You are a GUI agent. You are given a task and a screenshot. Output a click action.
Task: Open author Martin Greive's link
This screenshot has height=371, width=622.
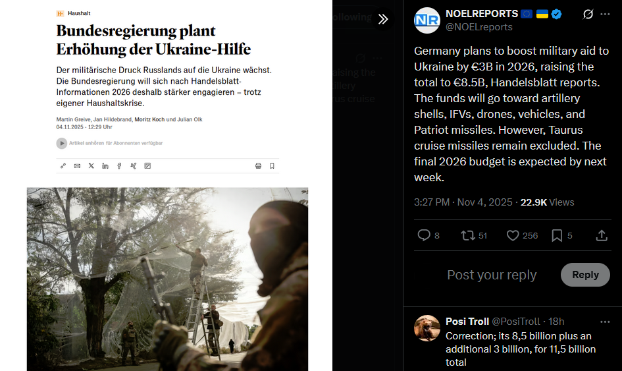(73, 119)
